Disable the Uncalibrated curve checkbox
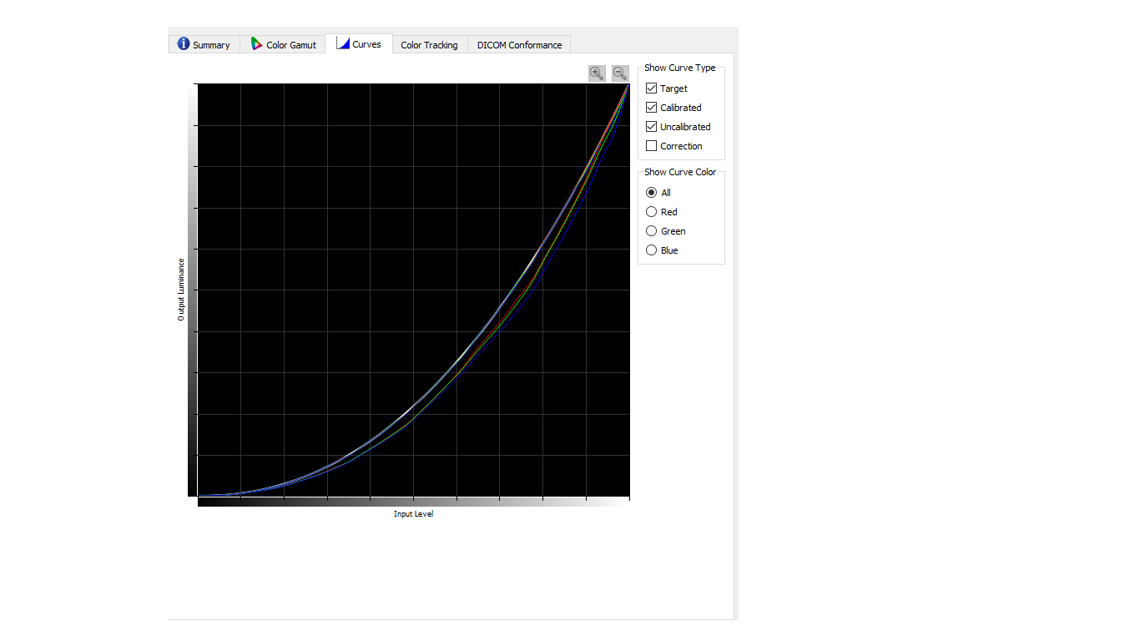The height and width of the screenshot is (641, 1140). tap(652, 127)
